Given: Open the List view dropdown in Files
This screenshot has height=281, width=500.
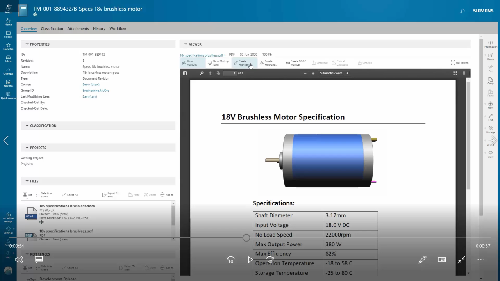Looking at the screenshot, I should (27, 195).
